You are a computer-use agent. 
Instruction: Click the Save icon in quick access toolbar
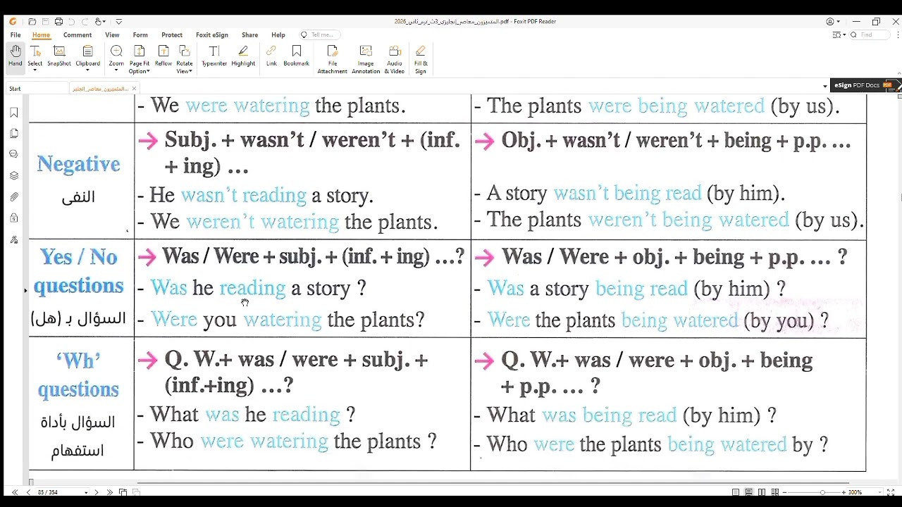pyautogui.click(x=45, y=22)
